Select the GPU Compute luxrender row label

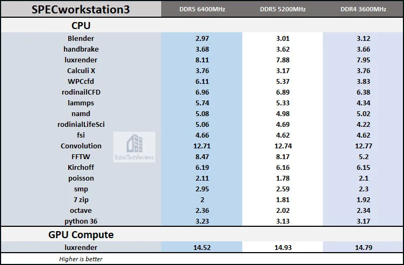coord(81,247)
